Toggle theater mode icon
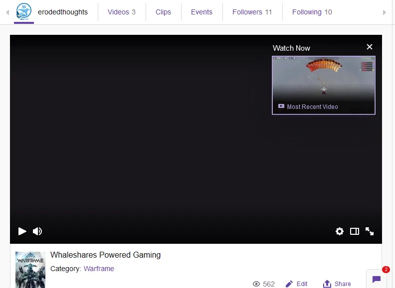Image resolution: width=395 pixels, height=288 pixels. [x=355, y=231]
